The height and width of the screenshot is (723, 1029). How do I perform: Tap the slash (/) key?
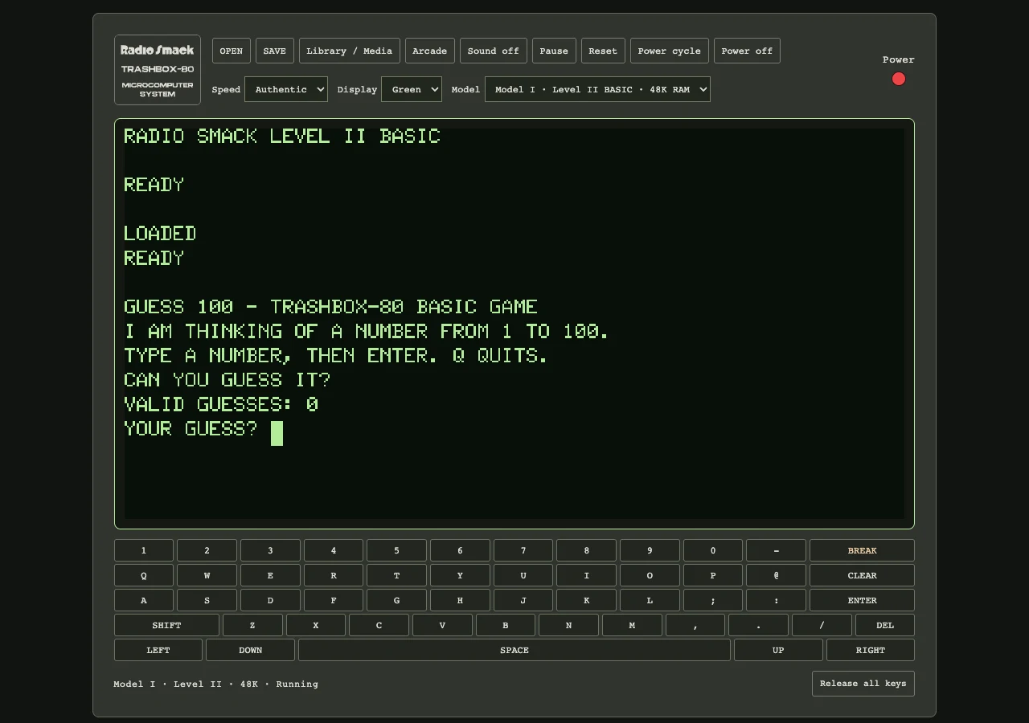click(x=822, y=625)
